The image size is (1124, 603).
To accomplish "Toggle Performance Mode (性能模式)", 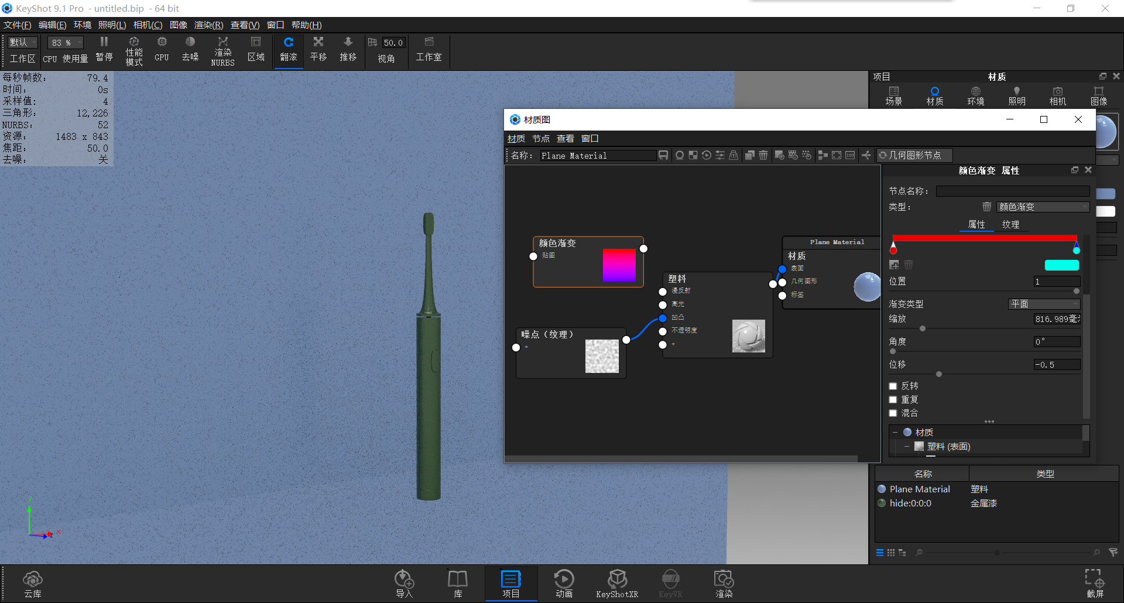I will [x=134, y=50].
